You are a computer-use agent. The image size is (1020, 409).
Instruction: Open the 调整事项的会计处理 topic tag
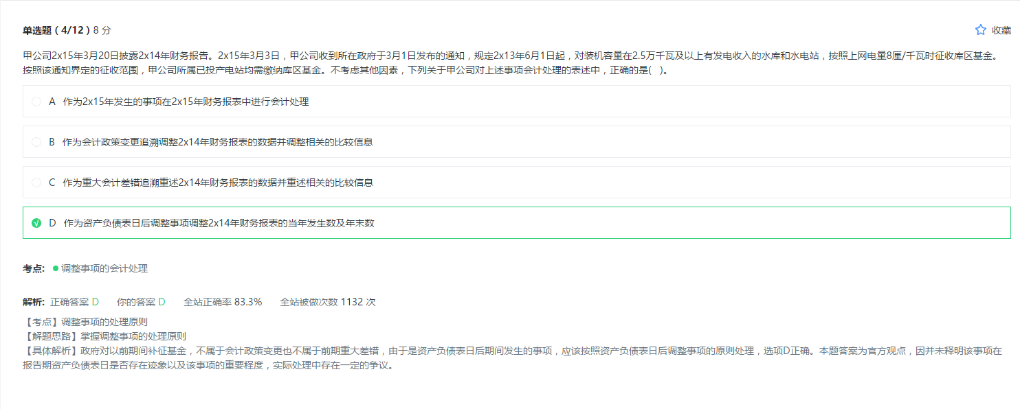coord(104,268)
